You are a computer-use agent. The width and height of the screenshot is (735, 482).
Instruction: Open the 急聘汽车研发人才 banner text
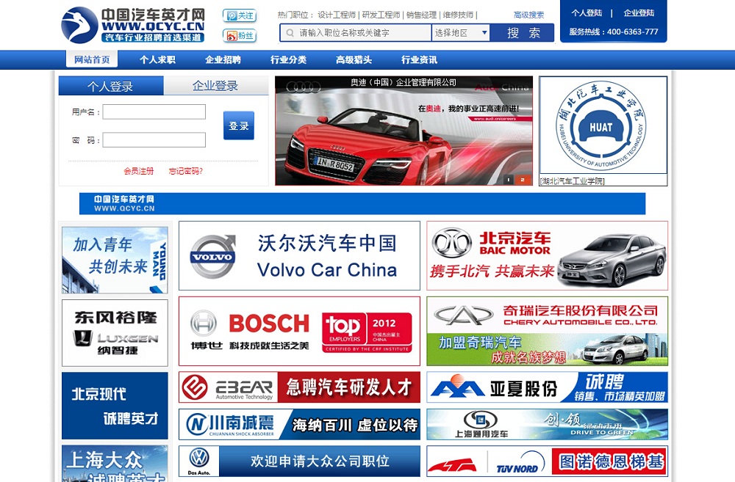348,387
